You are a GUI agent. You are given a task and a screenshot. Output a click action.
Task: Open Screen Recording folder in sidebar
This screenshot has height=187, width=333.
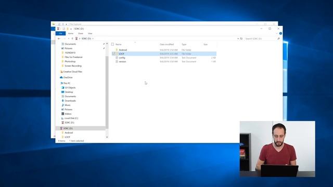pos(73,66)
